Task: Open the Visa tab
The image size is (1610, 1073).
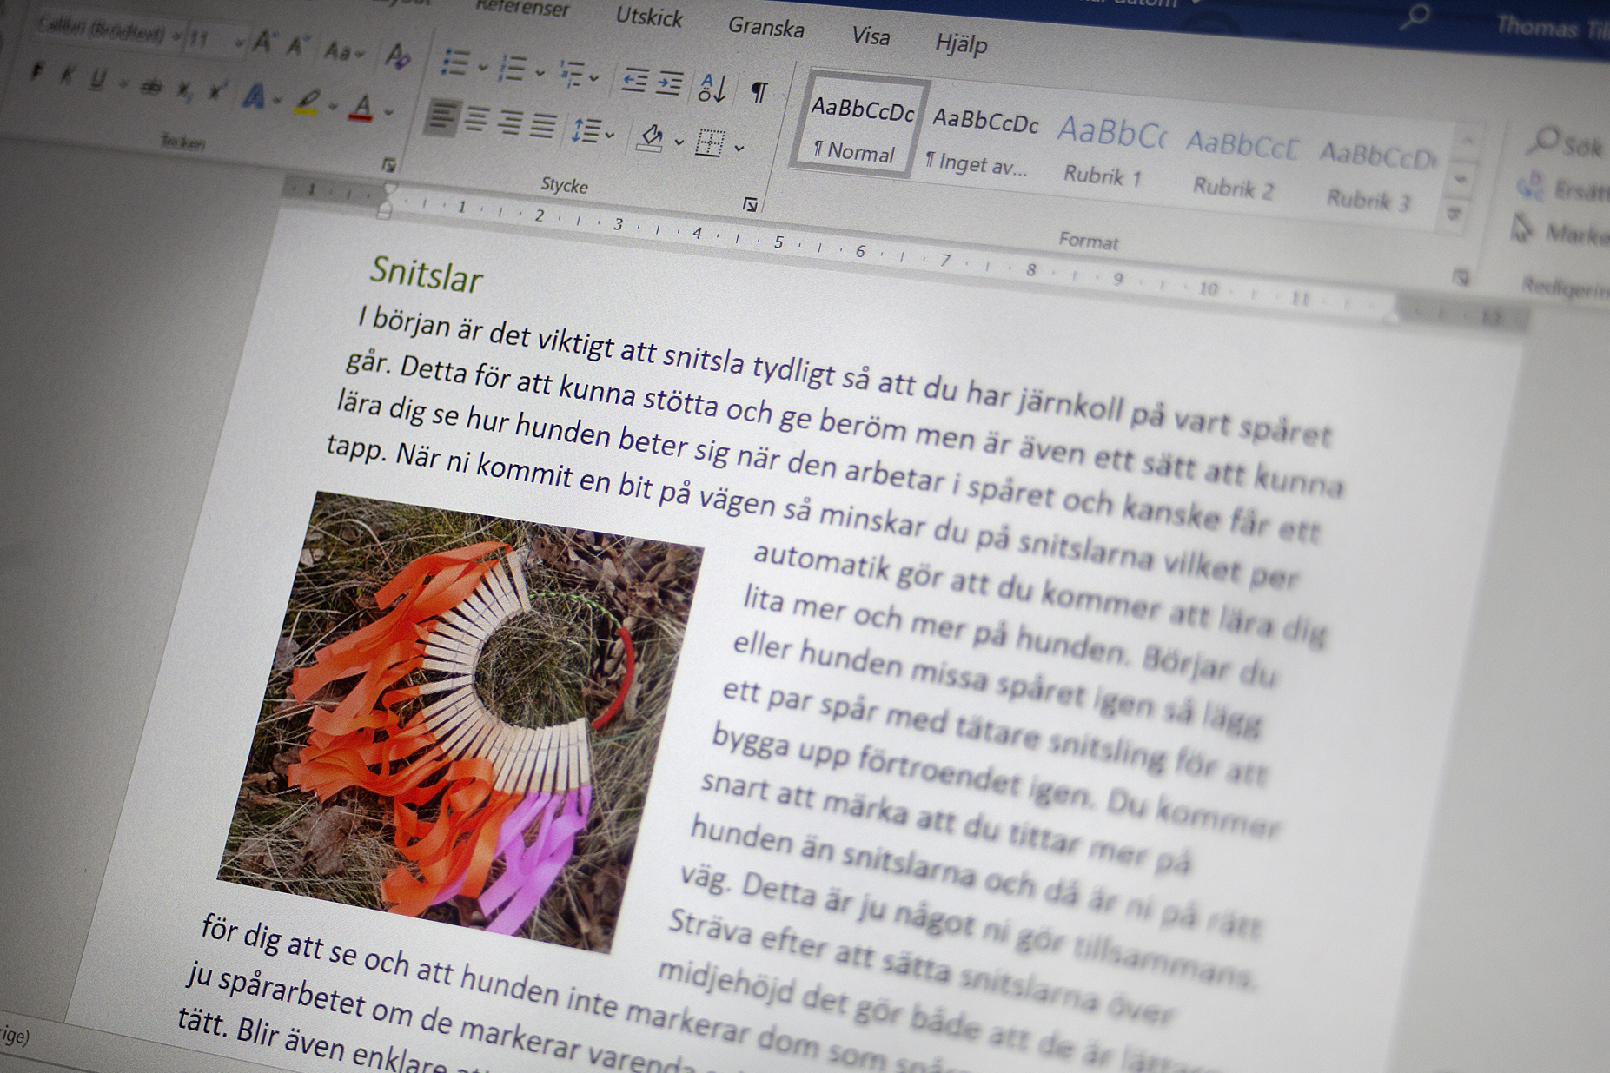Action: pyautogui.click(x=871, y=36)
